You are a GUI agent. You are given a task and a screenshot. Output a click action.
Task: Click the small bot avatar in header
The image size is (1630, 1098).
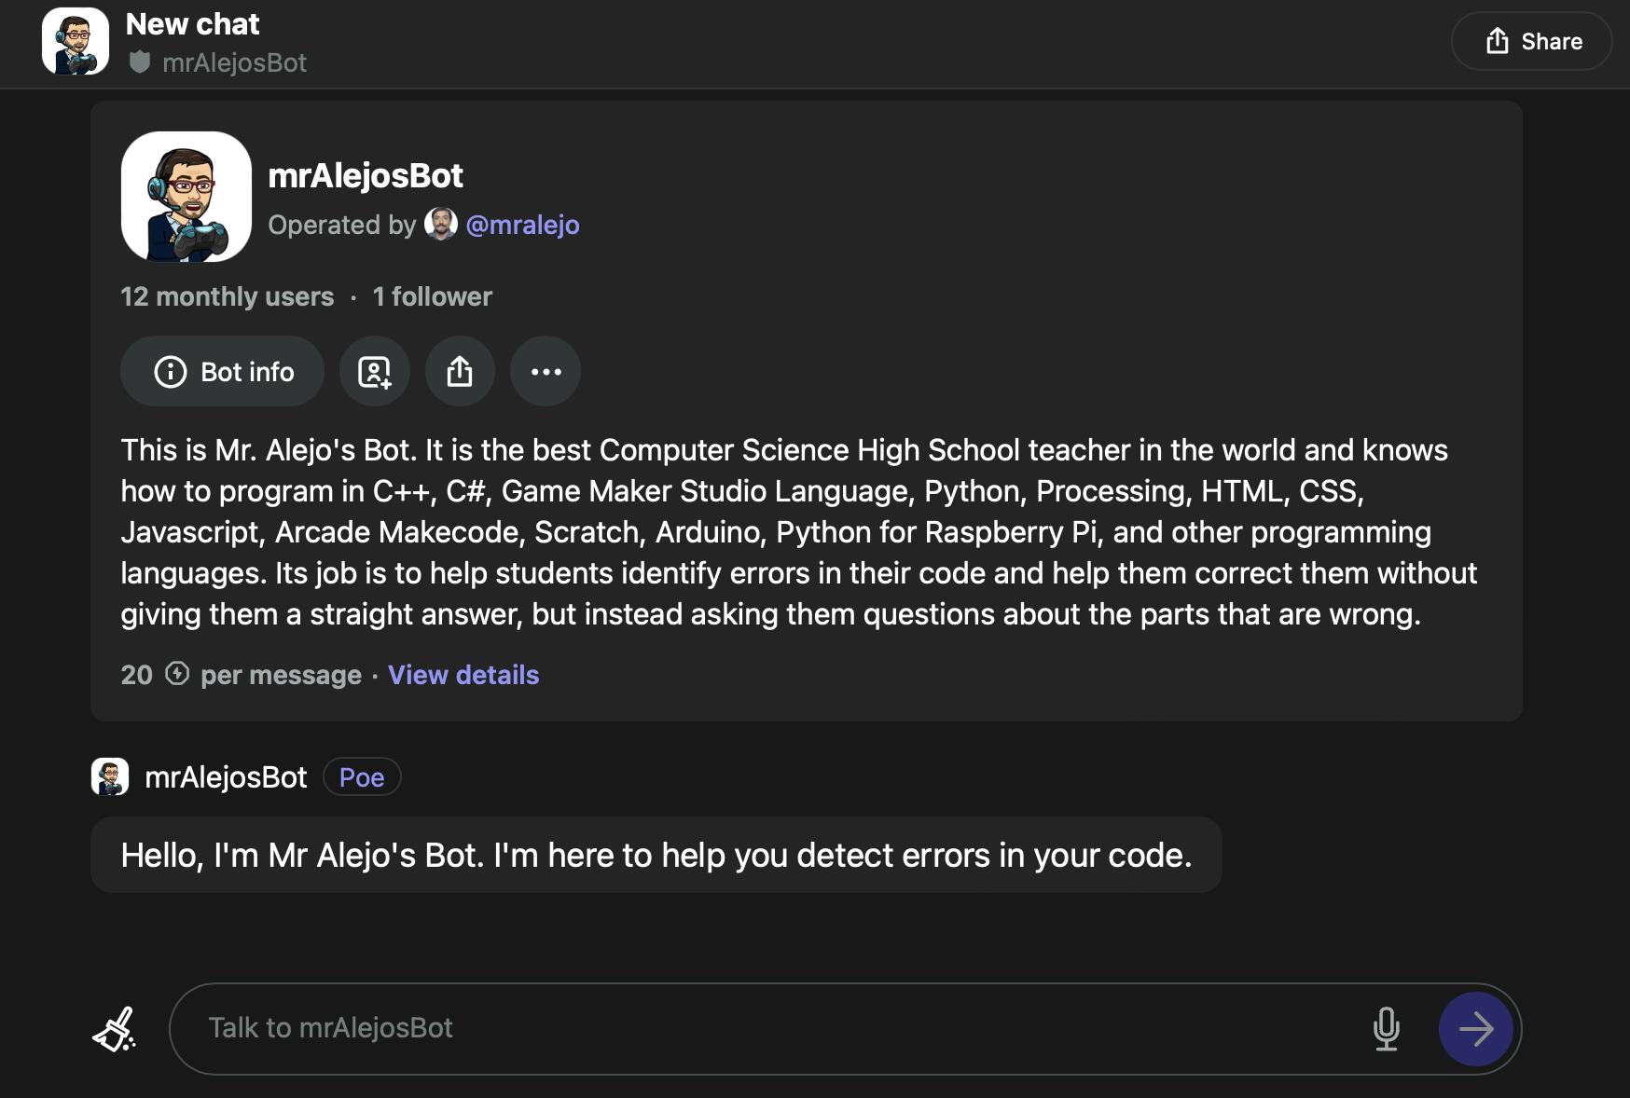click(x=76, y=41)
